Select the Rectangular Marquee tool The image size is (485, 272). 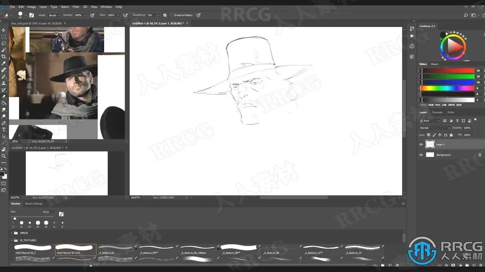point(4,37)
